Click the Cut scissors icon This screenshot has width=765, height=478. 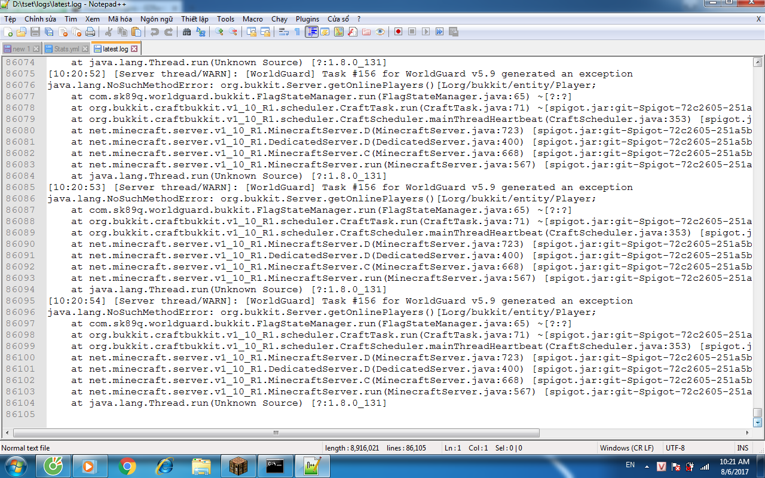pyautogui.click(x=109, y=32)
